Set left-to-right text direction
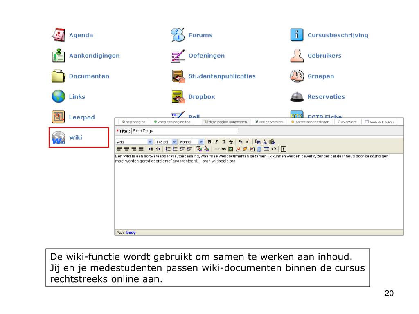Viewport: 419px width, 314px height. (x=151, y=149)
